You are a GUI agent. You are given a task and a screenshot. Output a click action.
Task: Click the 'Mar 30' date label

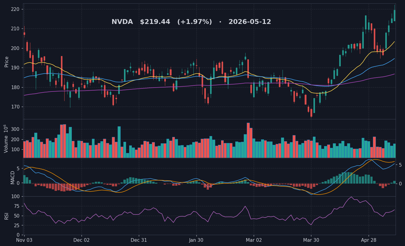click(311, 240)
